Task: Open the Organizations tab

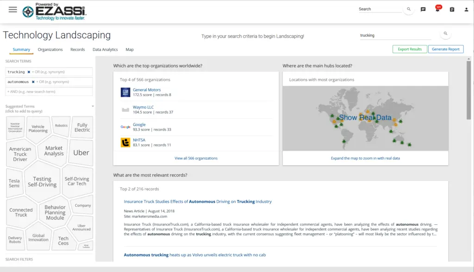Action: click(50, 49)
